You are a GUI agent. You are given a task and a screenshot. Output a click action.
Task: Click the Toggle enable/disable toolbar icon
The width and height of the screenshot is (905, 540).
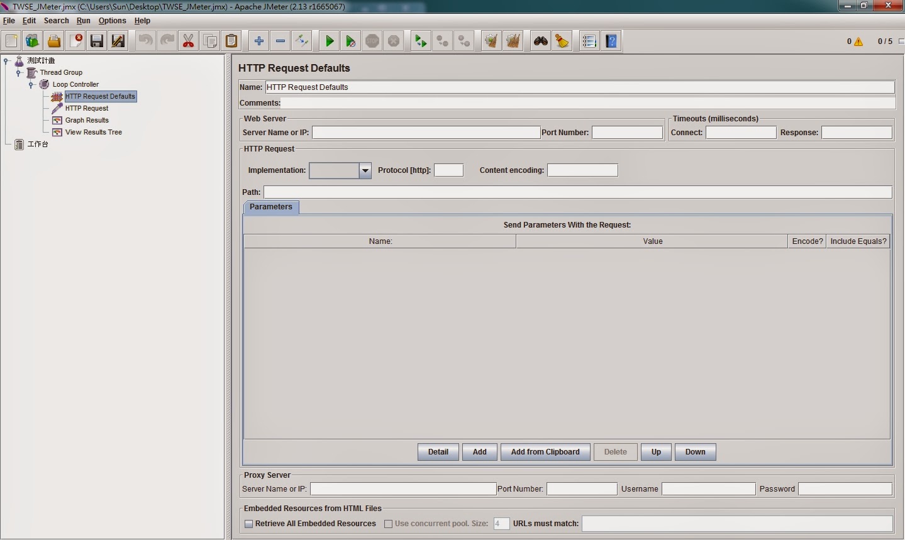pos(302,41)
